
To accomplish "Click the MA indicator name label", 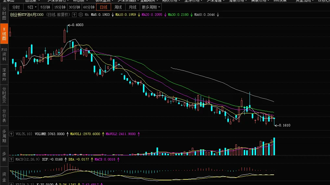I will click(87, 15).
